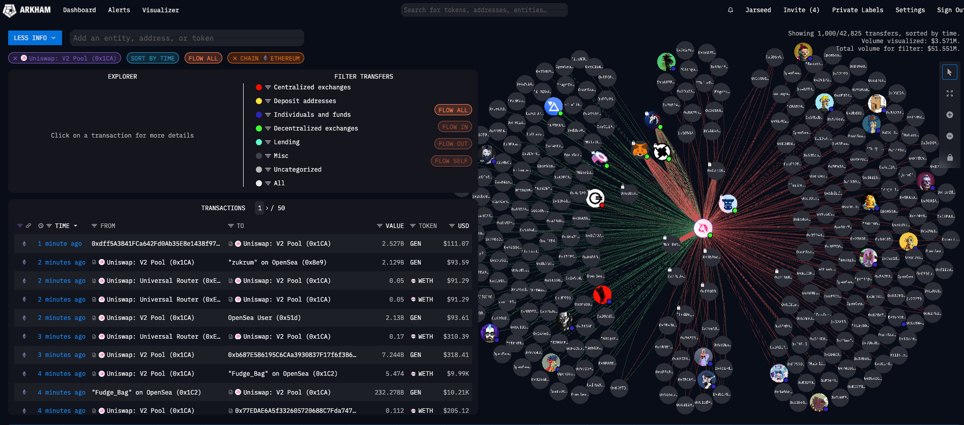The width and height of the screenshot is (964, 425).
Task: Click FLOW ALL button in filter panel
Action: [453, 110]
